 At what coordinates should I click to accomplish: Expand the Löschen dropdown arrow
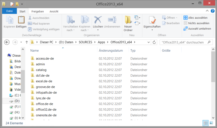click(x=98, y=30)
